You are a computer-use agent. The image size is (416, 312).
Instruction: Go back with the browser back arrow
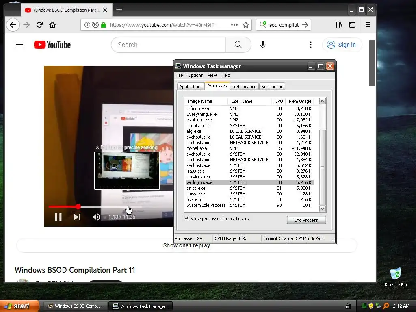13,25
